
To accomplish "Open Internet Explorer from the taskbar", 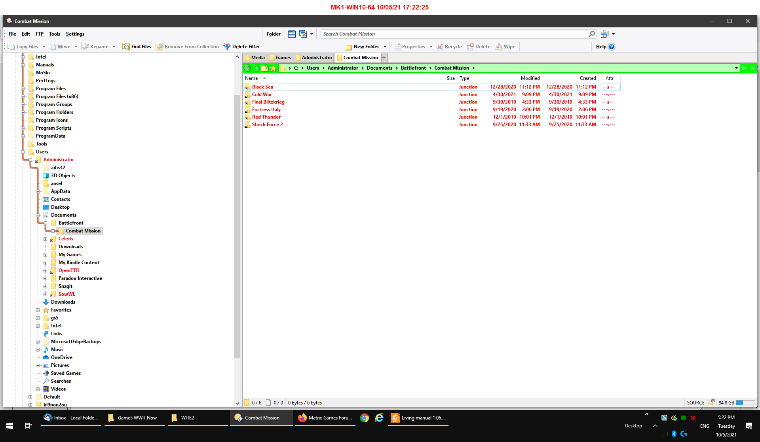I will 379,418.
